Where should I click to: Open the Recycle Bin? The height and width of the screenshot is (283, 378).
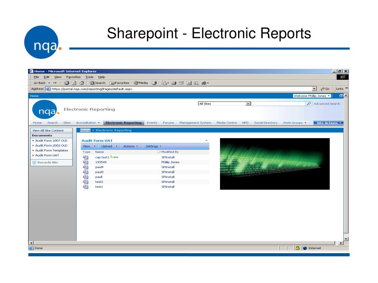pos(45,163)
